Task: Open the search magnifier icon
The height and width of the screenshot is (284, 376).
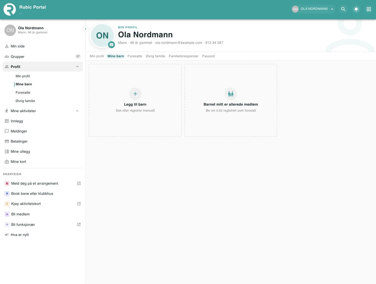Action: [x=343, y=9]
